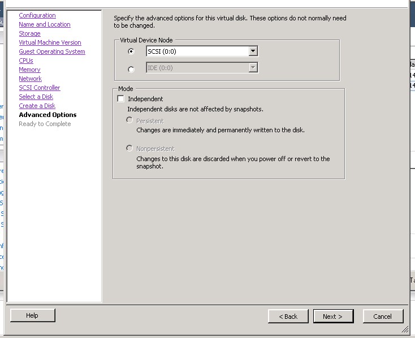Open the Storage step link
This screenshot has width=415, height=338.
(x=29, y=33)
